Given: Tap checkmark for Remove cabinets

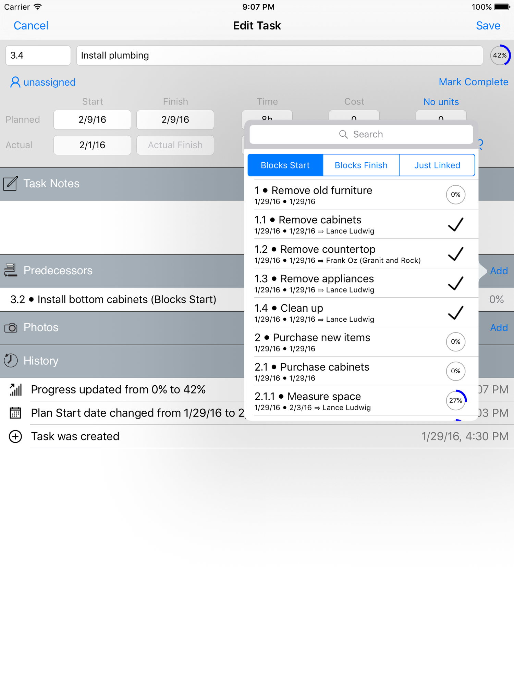Looking at the screenshot, I should click(456, 224).
